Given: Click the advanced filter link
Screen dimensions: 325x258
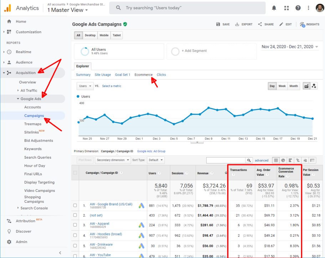Looking at the screenshot, I should [261, 160].
